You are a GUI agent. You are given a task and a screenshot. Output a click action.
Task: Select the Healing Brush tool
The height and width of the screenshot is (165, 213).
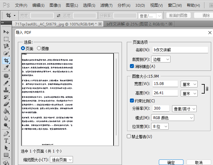(6, 76)
